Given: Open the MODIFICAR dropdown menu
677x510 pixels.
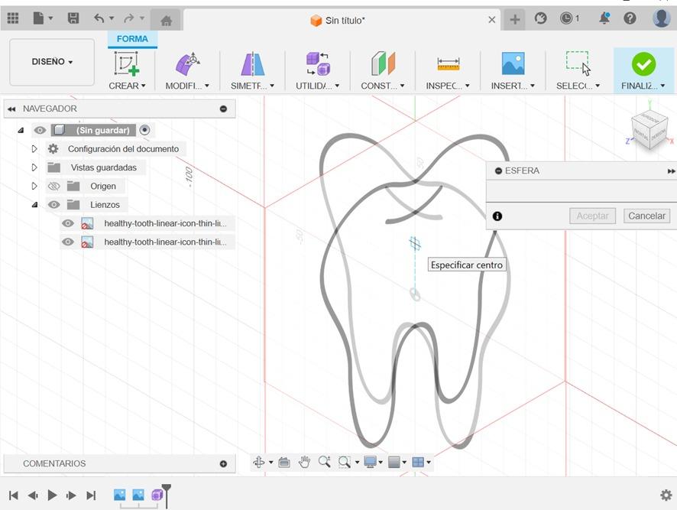Looking at the screenshot, I should pyautogui.click(x=187, y=86).
